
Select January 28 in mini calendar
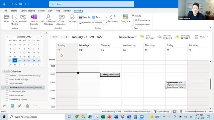click(x=33, y=61)
